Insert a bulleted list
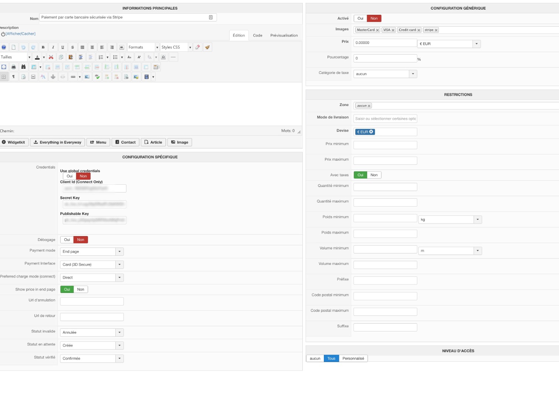 115,57
